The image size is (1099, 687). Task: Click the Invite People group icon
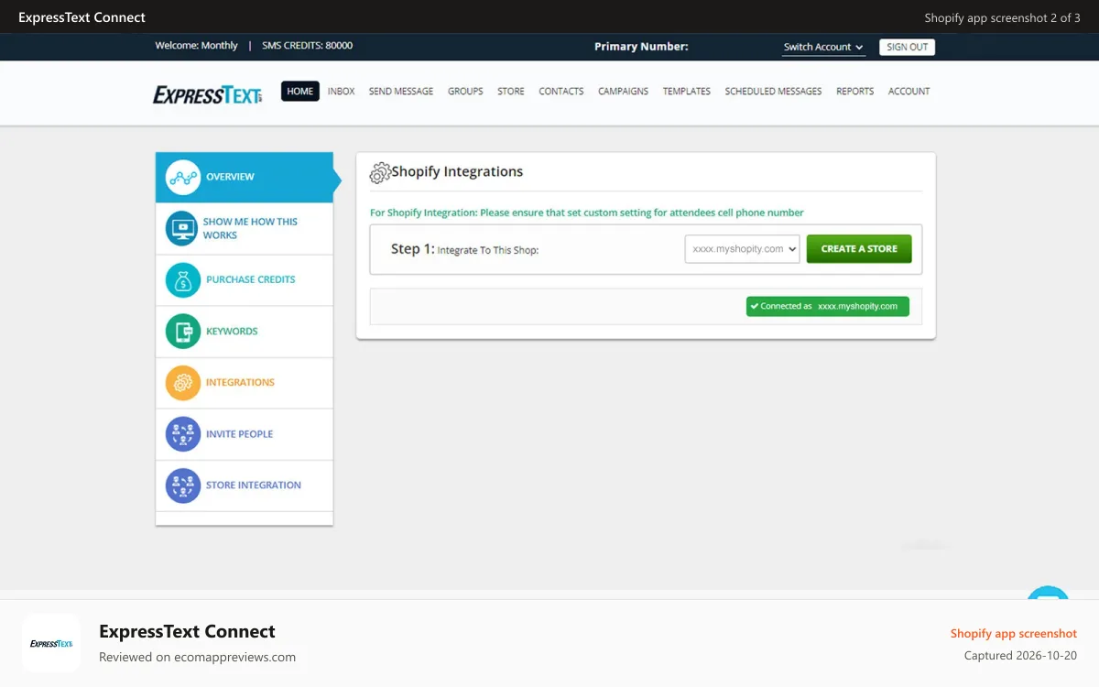pyautogui.click(x=183, y=434)
